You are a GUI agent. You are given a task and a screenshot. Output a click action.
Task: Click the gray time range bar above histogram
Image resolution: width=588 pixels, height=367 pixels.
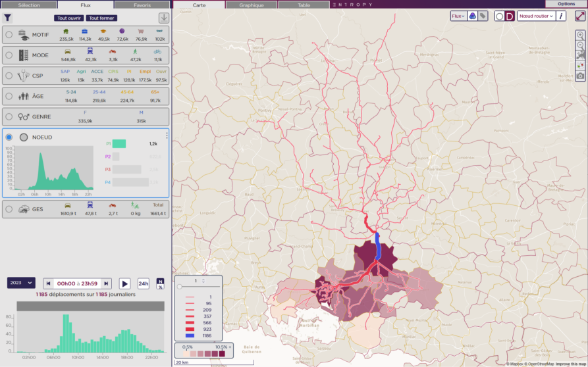90,306
